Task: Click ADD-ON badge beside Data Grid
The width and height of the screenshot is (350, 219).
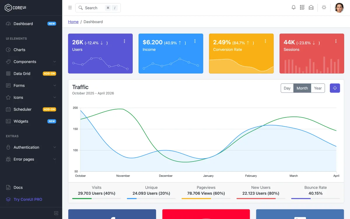Action: click(49, 74)
